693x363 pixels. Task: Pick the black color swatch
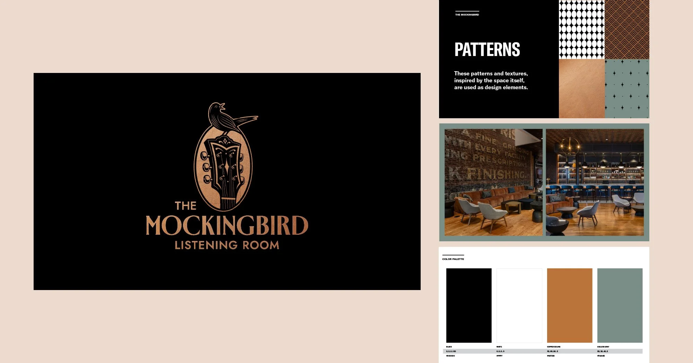[469, 306]
